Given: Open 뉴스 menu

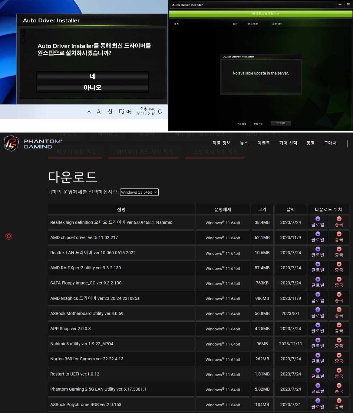Looking at the screenshot, I should (244, 143).
